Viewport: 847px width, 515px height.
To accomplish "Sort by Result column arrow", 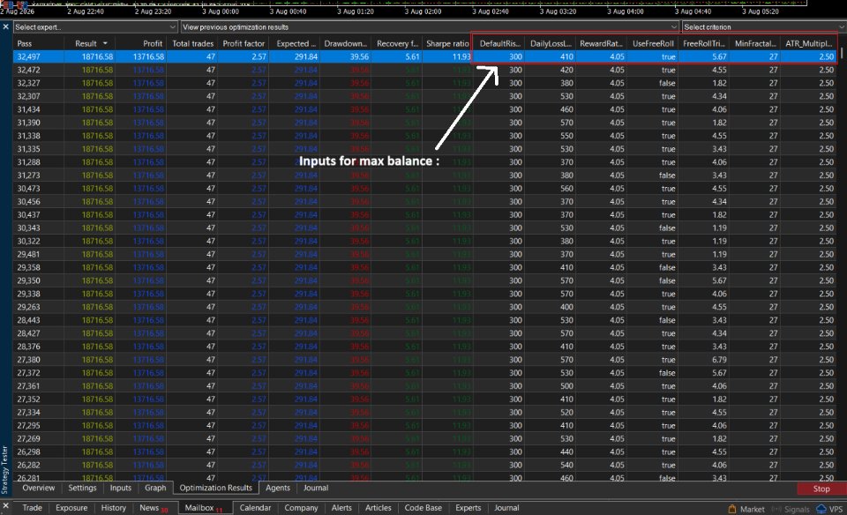I will tap(105, 43).
